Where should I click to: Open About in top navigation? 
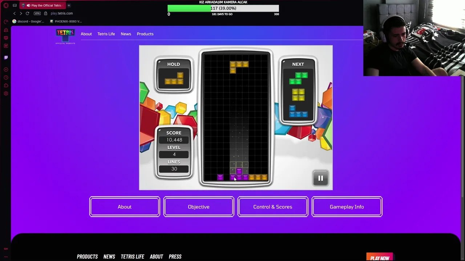[86, 34]
